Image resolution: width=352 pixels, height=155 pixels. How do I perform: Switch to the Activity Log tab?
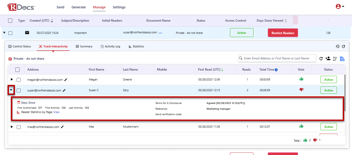[x=110, y=46]
